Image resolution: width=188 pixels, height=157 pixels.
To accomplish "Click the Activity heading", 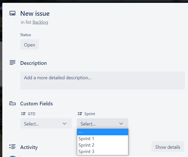I will [x=29, y=147].
